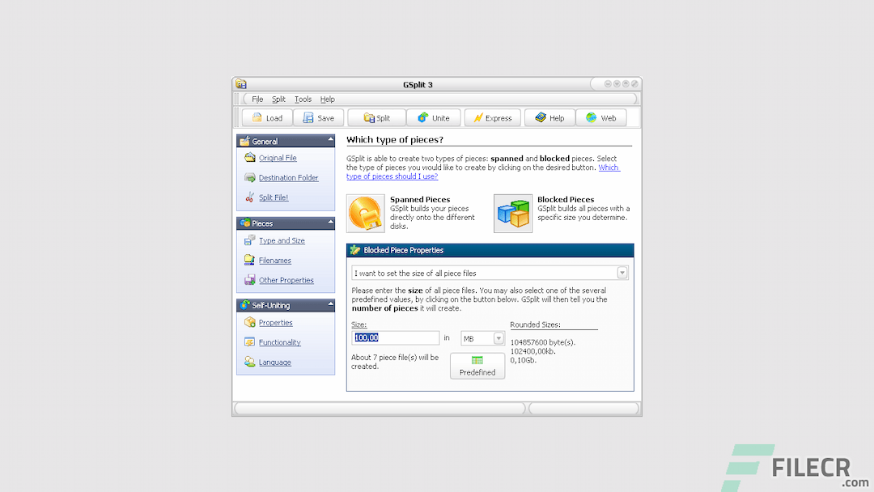Click the Load toolbar icon

[x=266, y=117]
